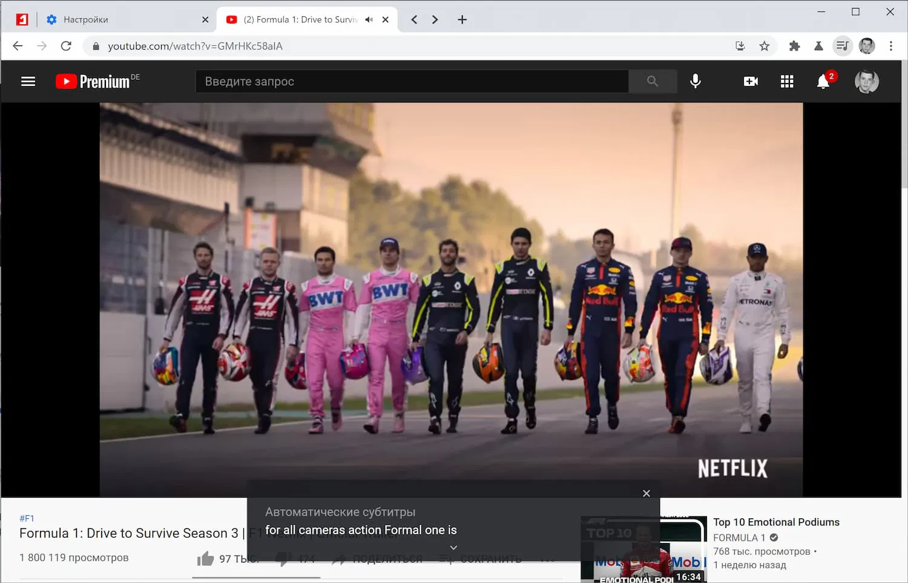Close the Formula 1 YouTube tab

[x=385, y=19]
